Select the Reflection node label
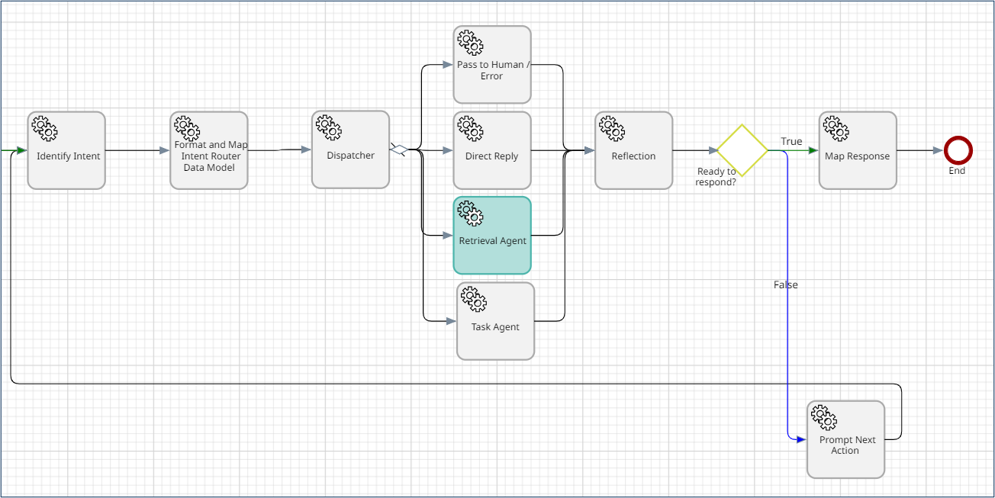Screen dimensions: 995x498 tap(633, 156)
